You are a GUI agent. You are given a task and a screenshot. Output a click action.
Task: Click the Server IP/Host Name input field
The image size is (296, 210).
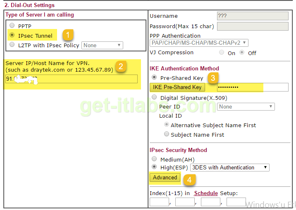coord(71,79)
